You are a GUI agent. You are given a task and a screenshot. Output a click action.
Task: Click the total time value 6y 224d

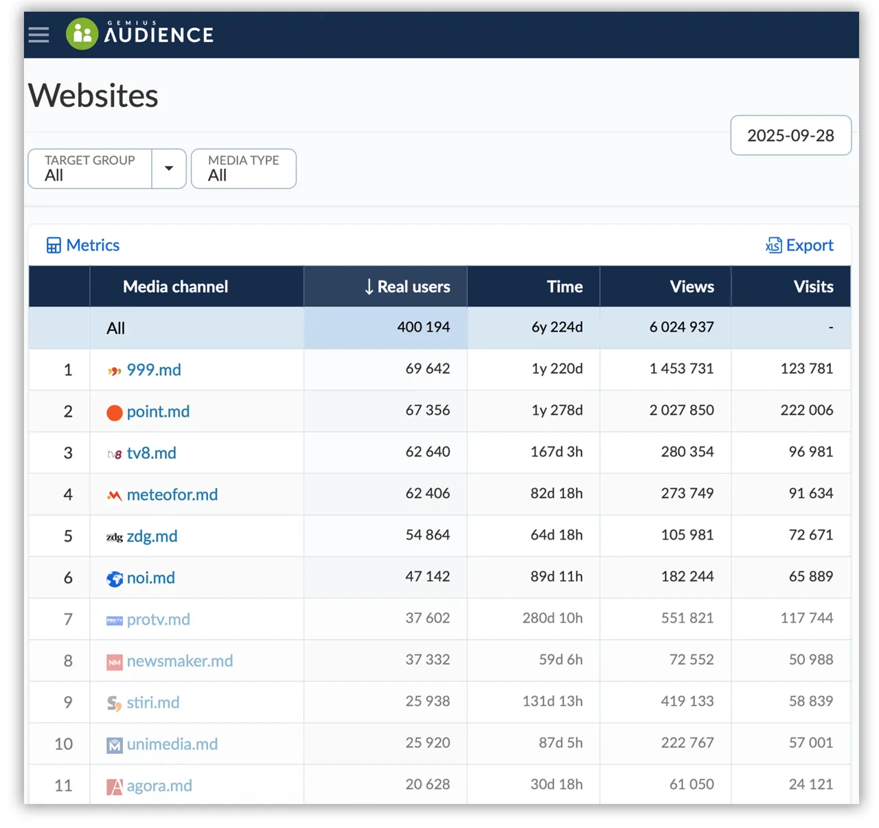pyautogui.click(x=557, y=327)
